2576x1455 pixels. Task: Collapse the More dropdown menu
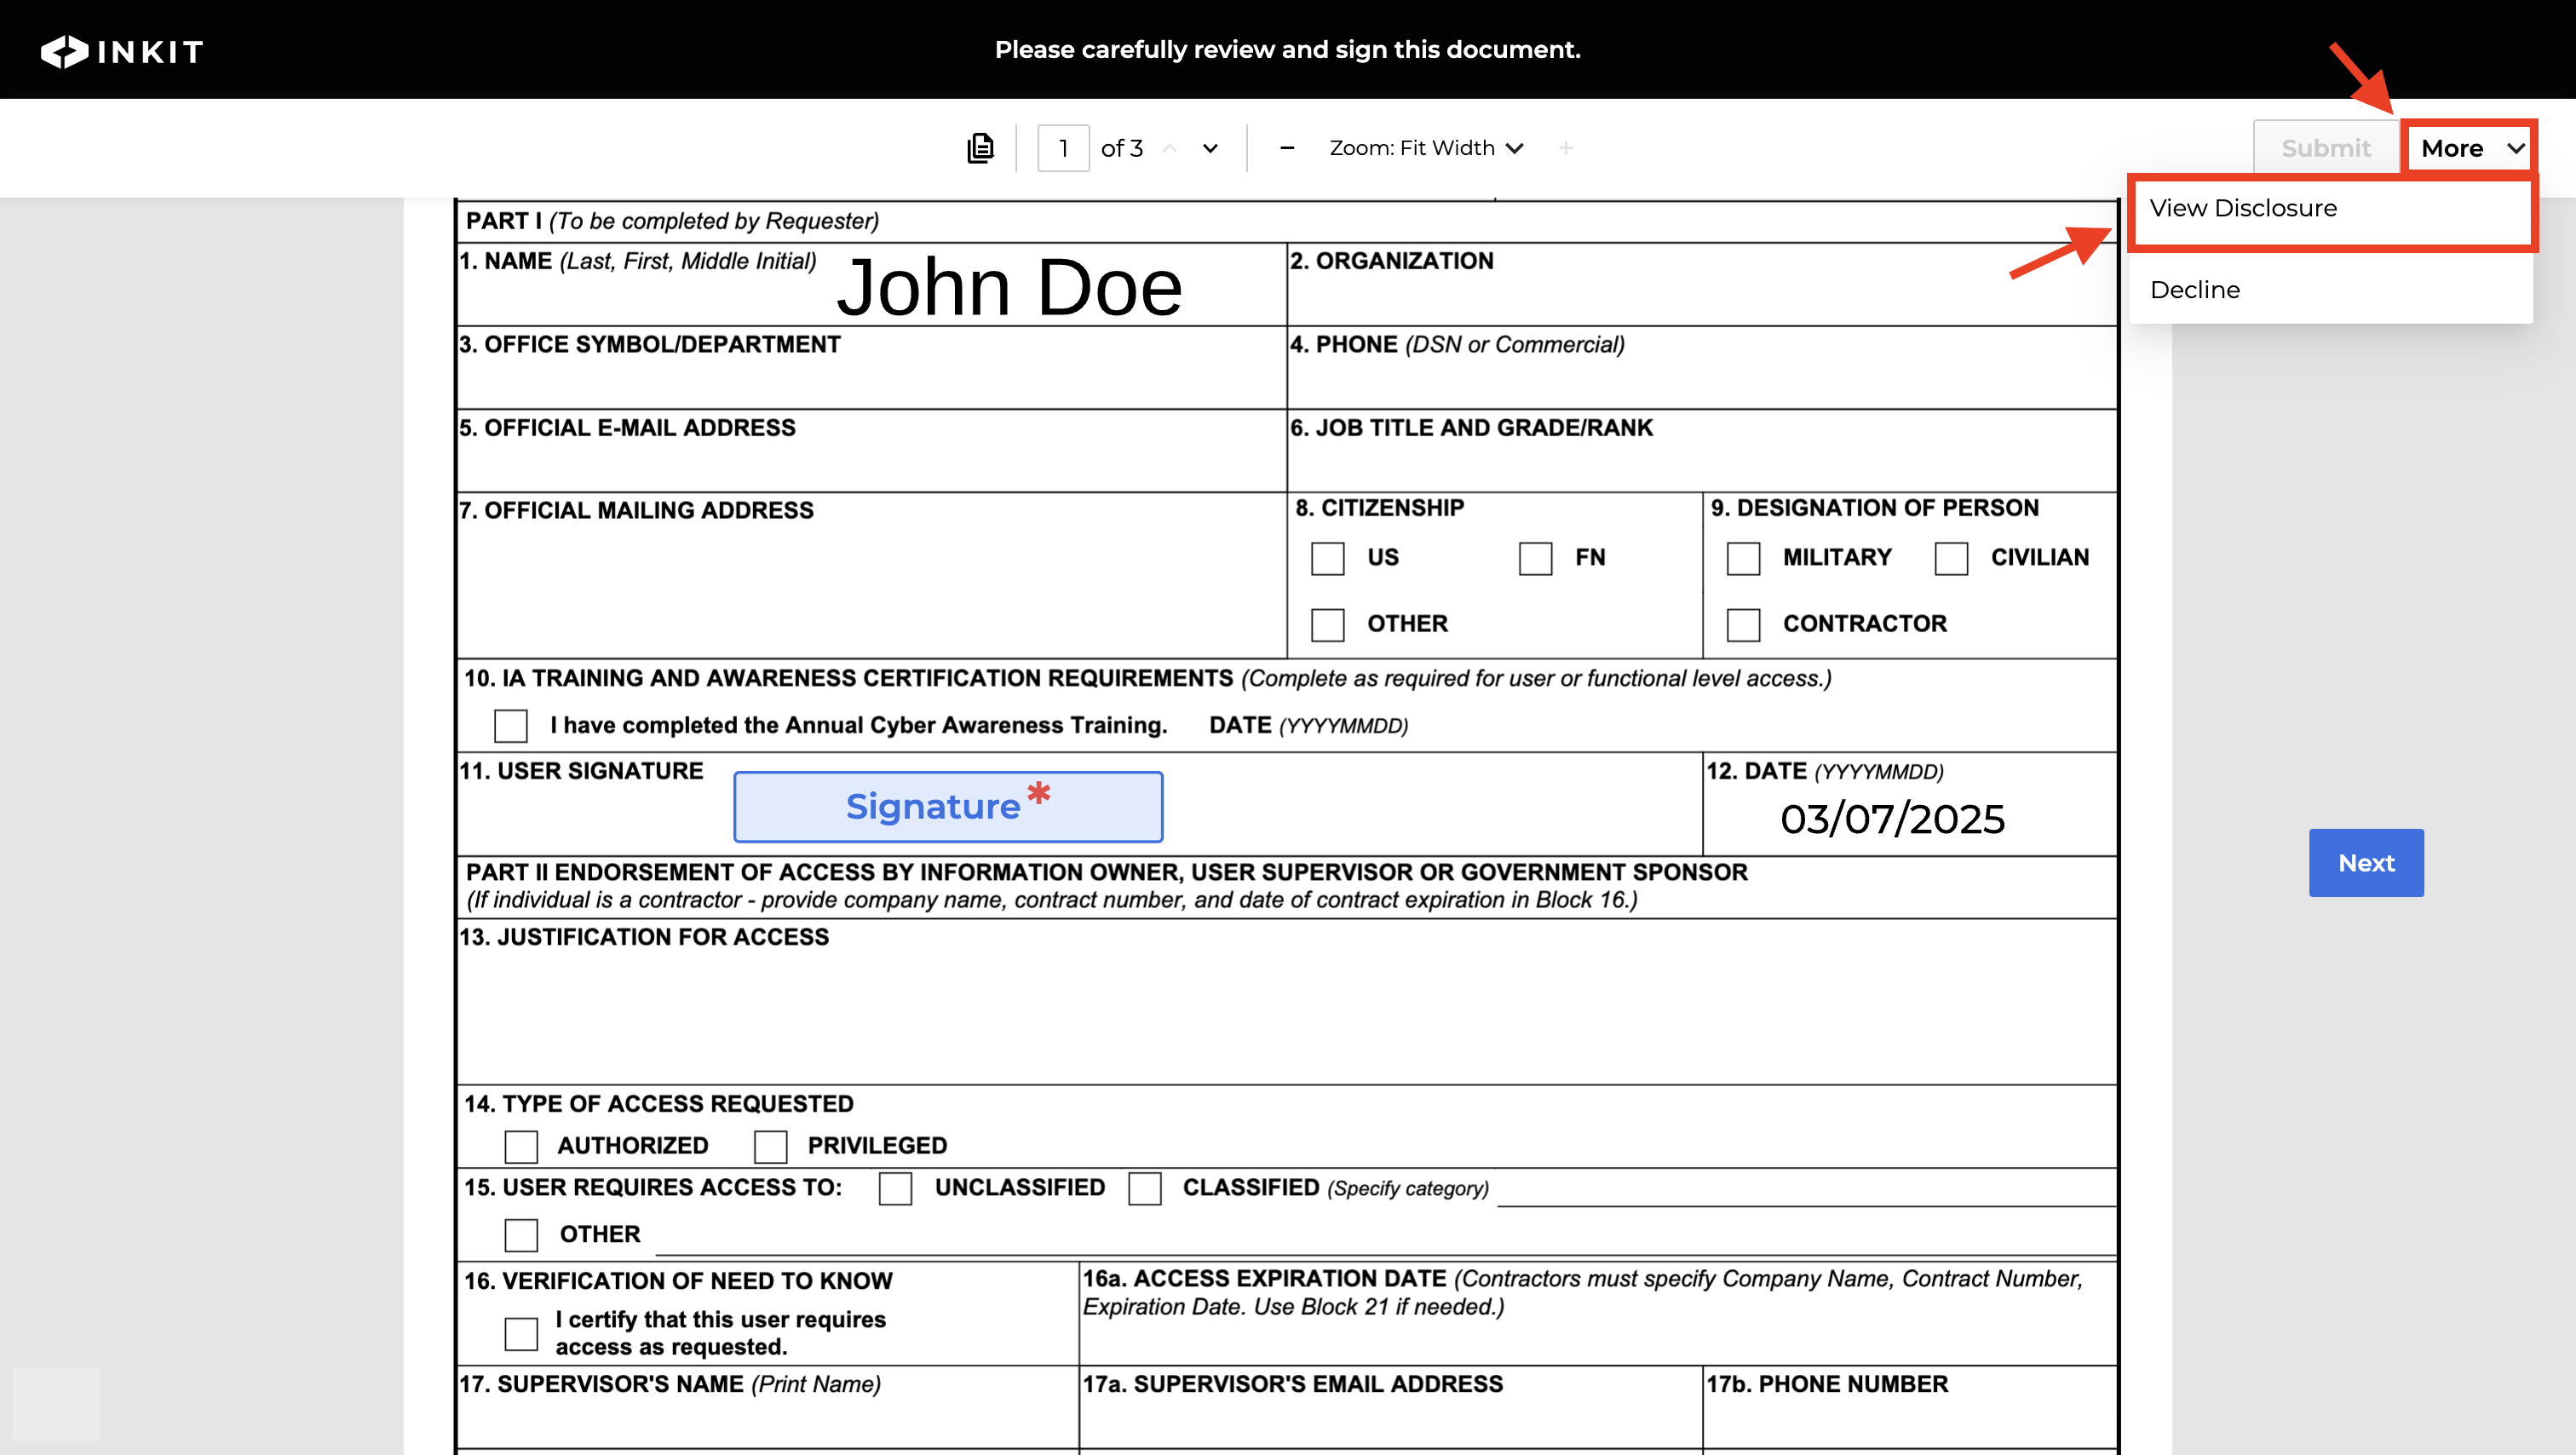(x=2470, y=148)
